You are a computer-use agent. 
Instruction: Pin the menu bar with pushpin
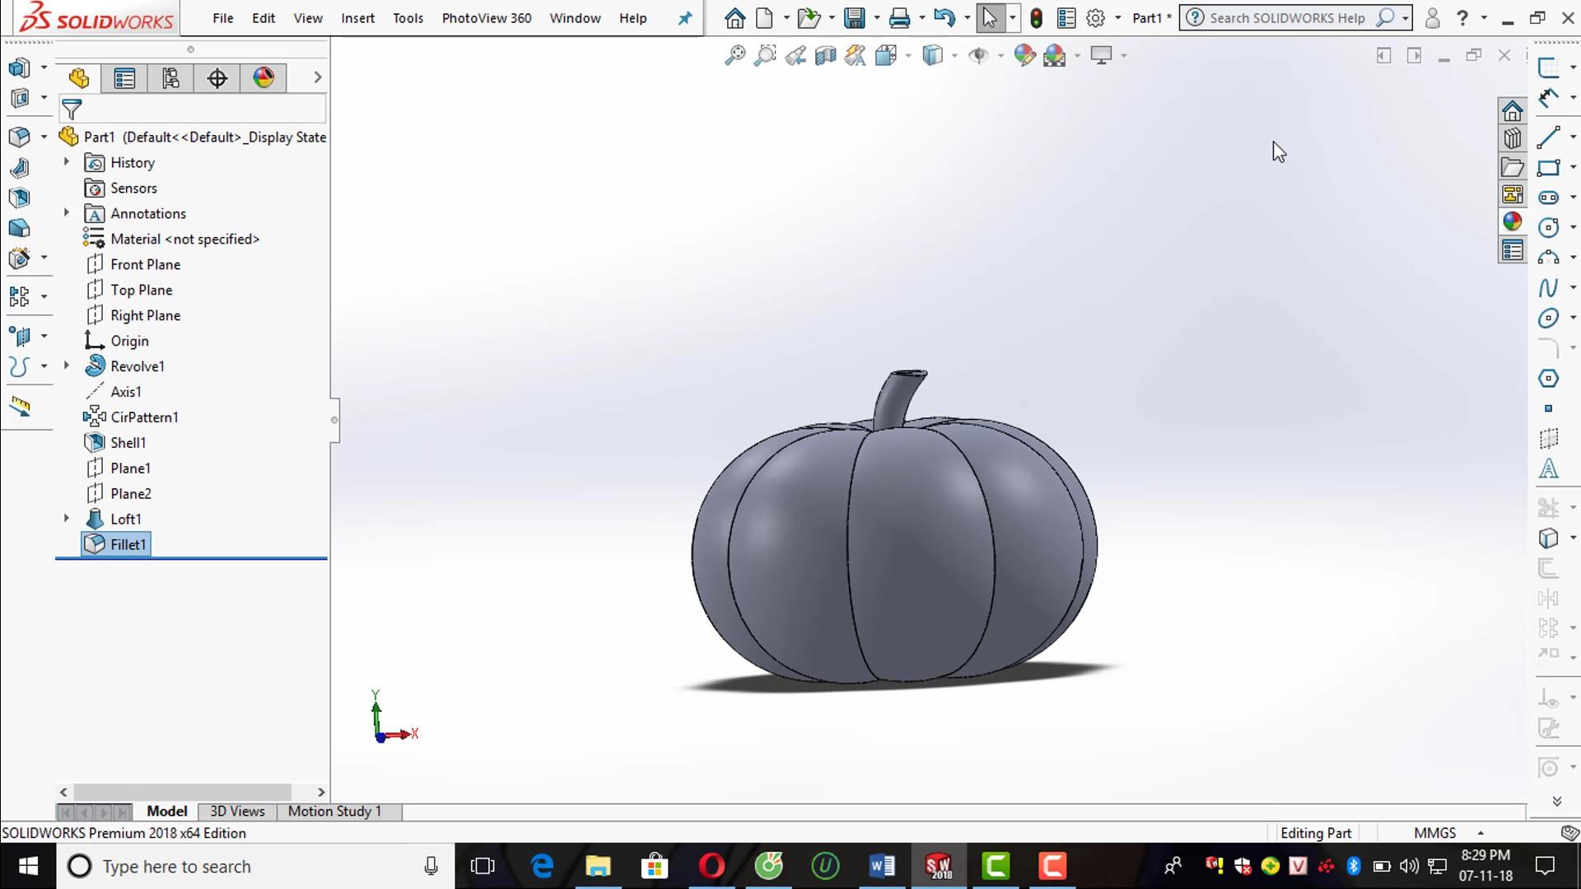click(684, 18)
